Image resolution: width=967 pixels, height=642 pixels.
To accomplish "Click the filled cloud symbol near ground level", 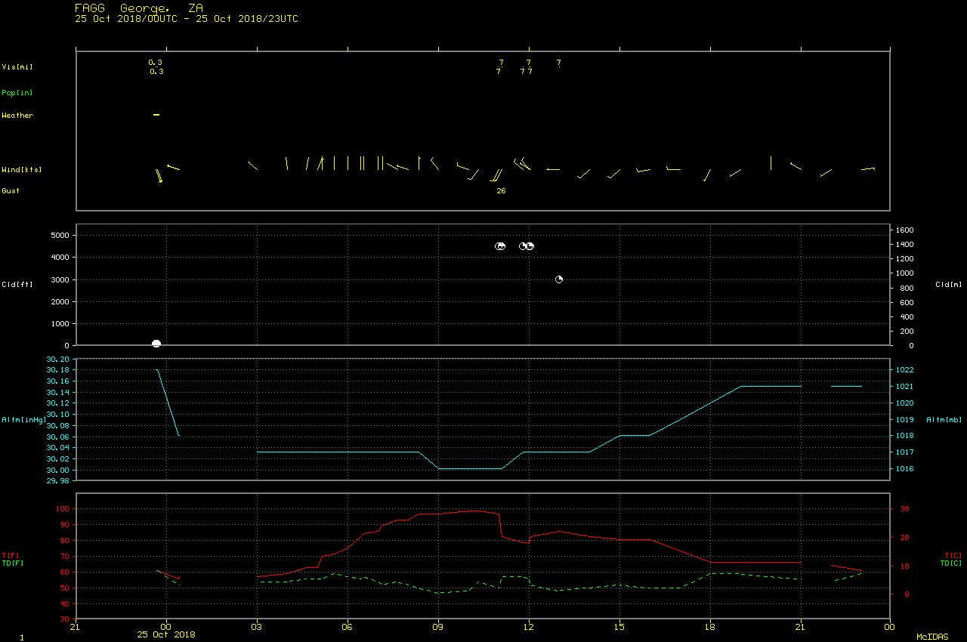I will point(156,344).
